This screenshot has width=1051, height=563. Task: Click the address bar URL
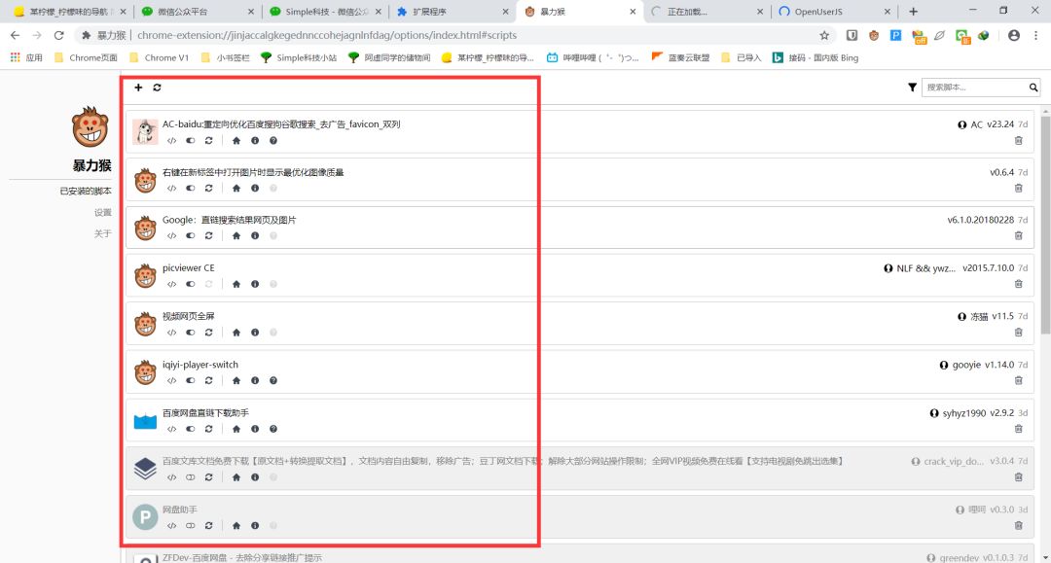327,35
